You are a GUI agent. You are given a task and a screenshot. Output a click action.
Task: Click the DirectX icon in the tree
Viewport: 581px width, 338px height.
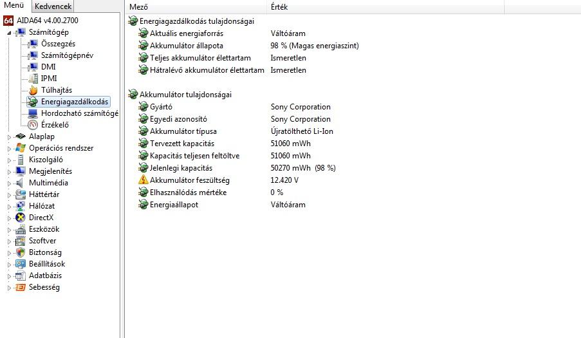pyautogui.click(x=21, y=218)
